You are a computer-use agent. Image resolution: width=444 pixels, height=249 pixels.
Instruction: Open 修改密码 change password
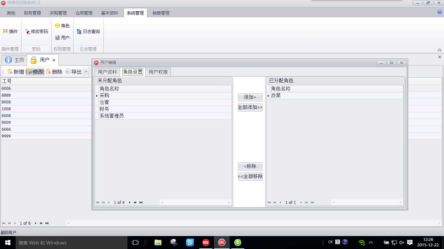(36, 31)
